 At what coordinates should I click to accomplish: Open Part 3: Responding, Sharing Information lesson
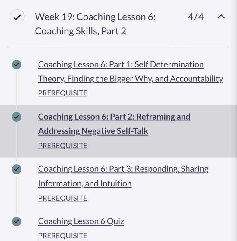coord(123,176)
